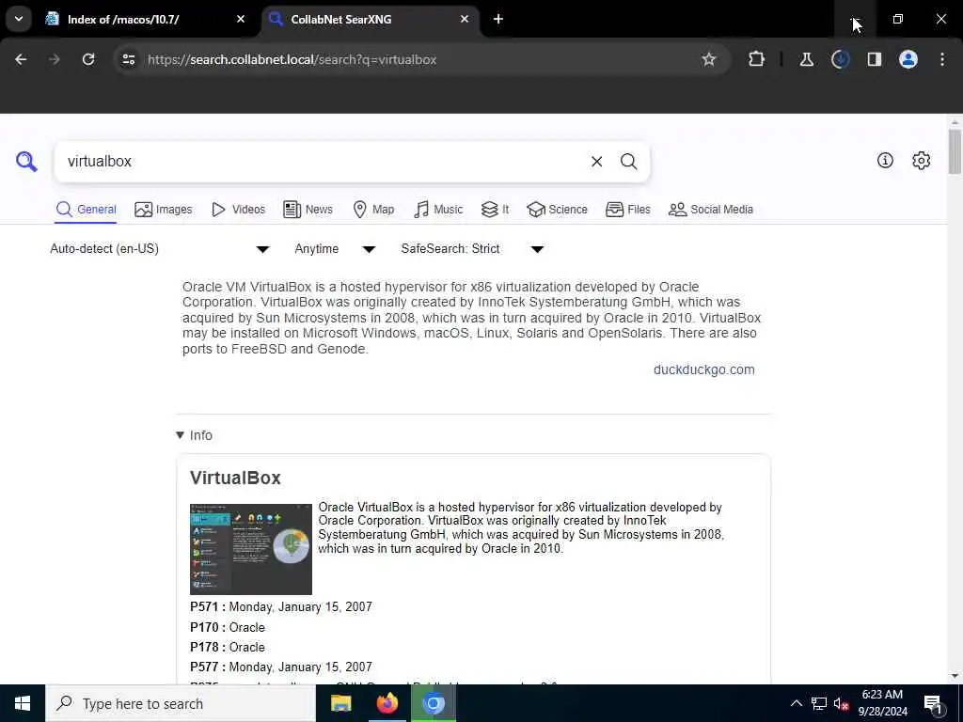Open the VirtualBox screenshot thumbnail

point(250,549)
